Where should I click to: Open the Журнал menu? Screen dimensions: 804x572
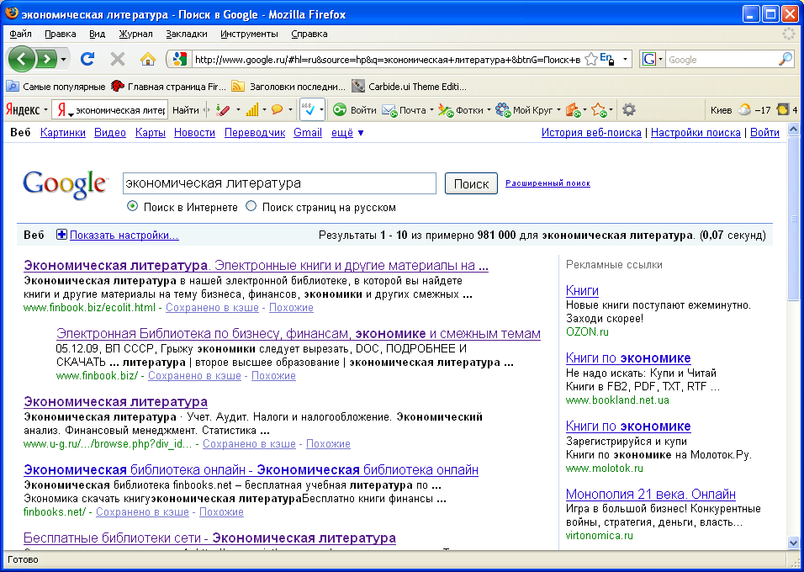coord(135,34)
